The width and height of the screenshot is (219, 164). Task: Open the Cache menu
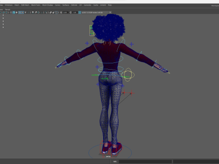(x=96, y=5)
